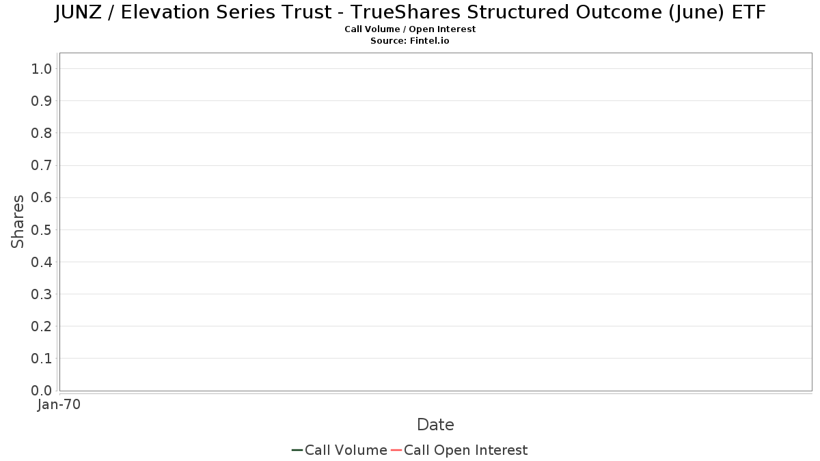Click the red Call Open Interest line marker
The height and width of the screenshot is (461, 820).
pos(396,450)
